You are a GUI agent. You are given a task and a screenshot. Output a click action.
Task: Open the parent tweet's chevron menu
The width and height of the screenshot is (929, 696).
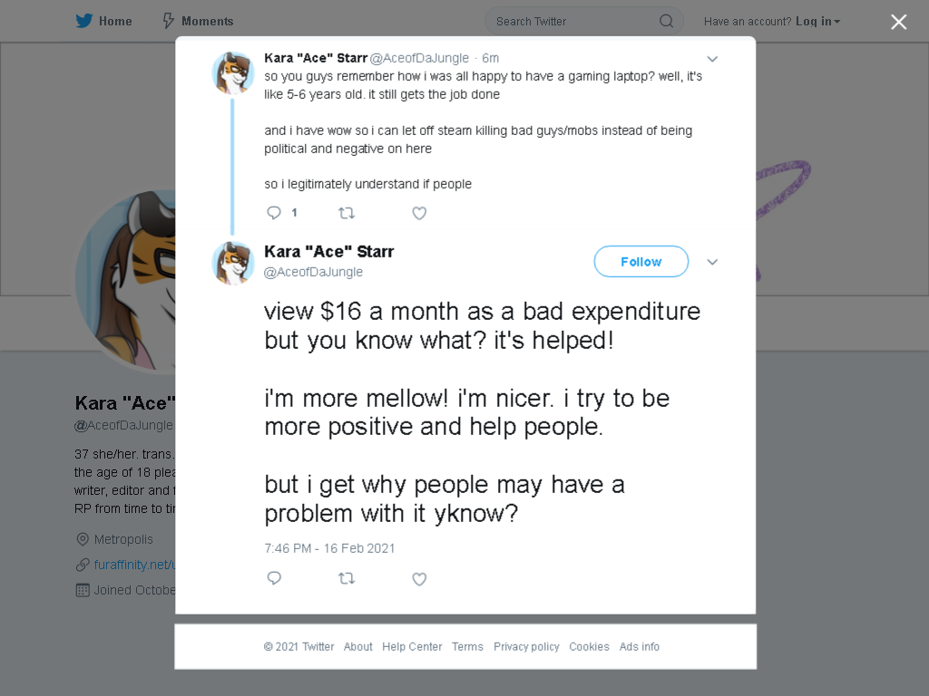click(x=712, y=59)
